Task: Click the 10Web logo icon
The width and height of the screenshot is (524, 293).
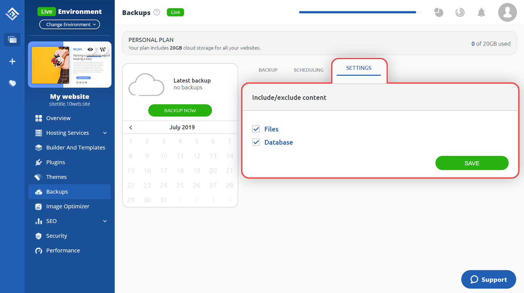Action: pyautogui.click(x=12, y=14)
